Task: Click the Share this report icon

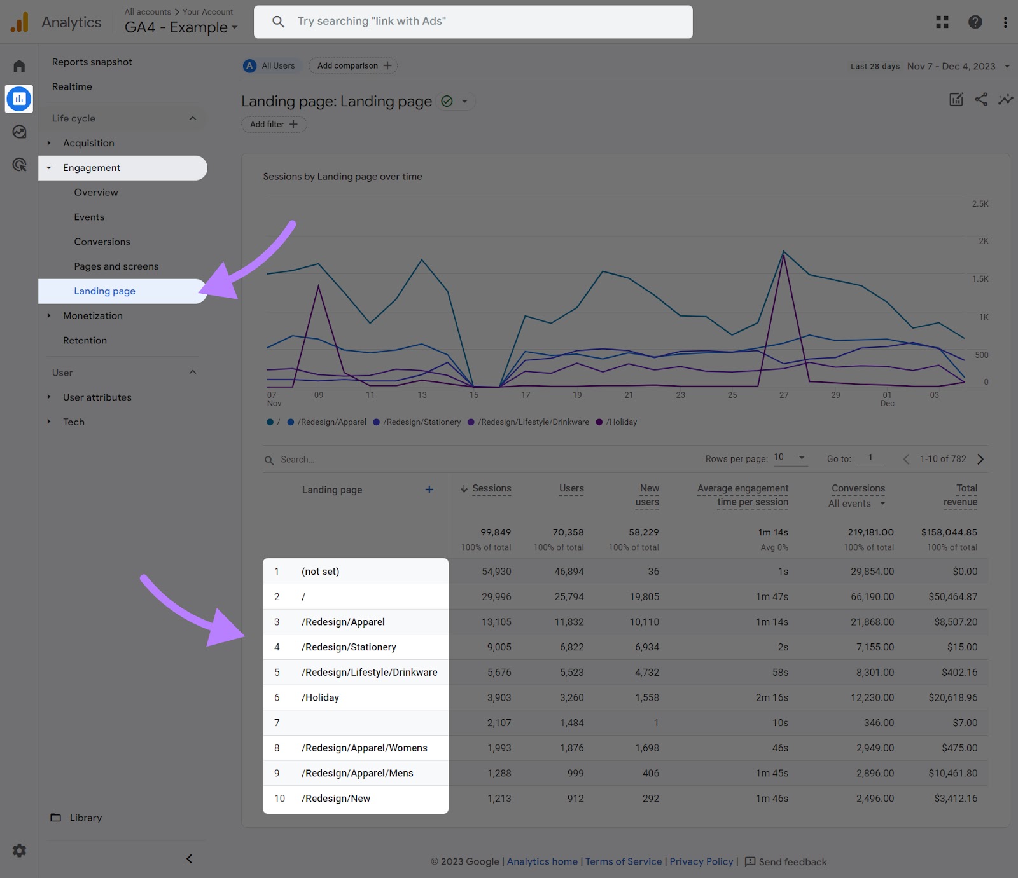Action: coord(981,99)
